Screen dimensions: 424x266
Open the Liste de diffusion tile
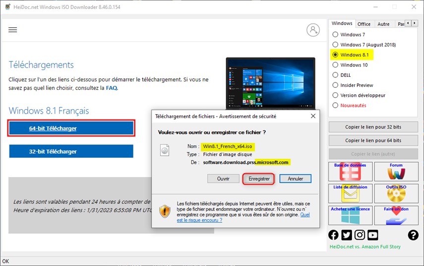(x=351, y=194)
